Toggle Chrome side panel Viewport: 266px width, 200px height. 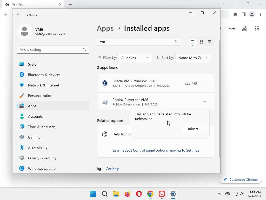click(244, 15)
